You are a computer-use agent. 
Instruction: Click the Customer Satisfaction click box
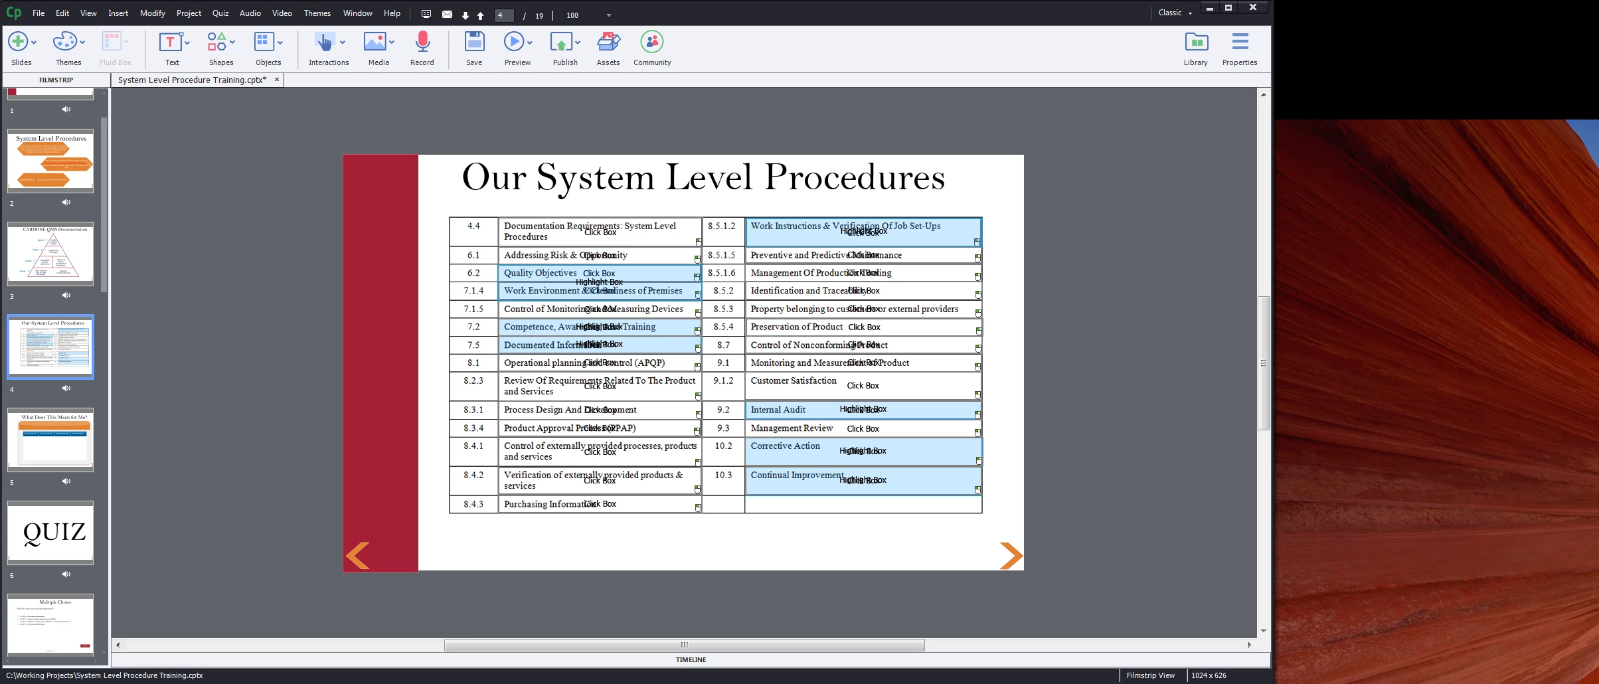(863, 386)
